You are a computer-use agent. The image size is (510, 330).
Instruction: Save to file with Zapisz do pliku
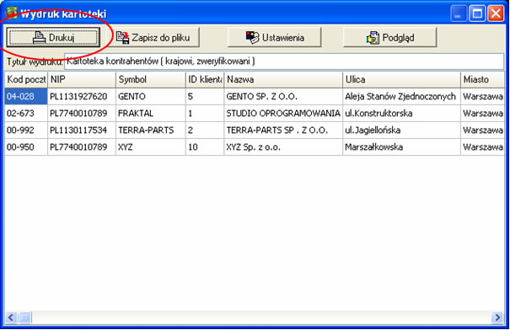pyautogui.click(x=153, y=38)
